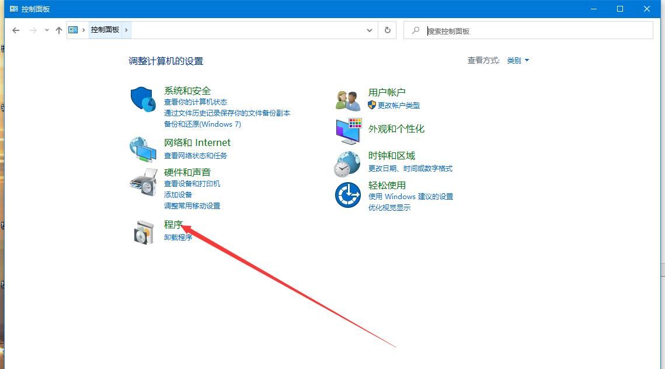Viewport: 665px width, 369px height.
Task: Open the System and Security shield icon
Action: click(143, 100)
